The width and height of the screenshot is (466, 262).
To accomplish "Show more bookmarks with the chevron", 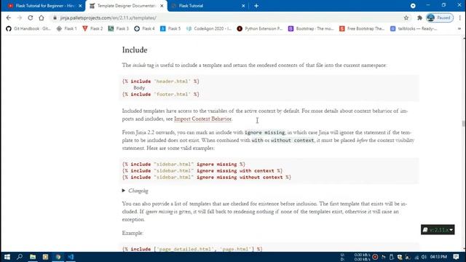I will (x=459, y=28).
